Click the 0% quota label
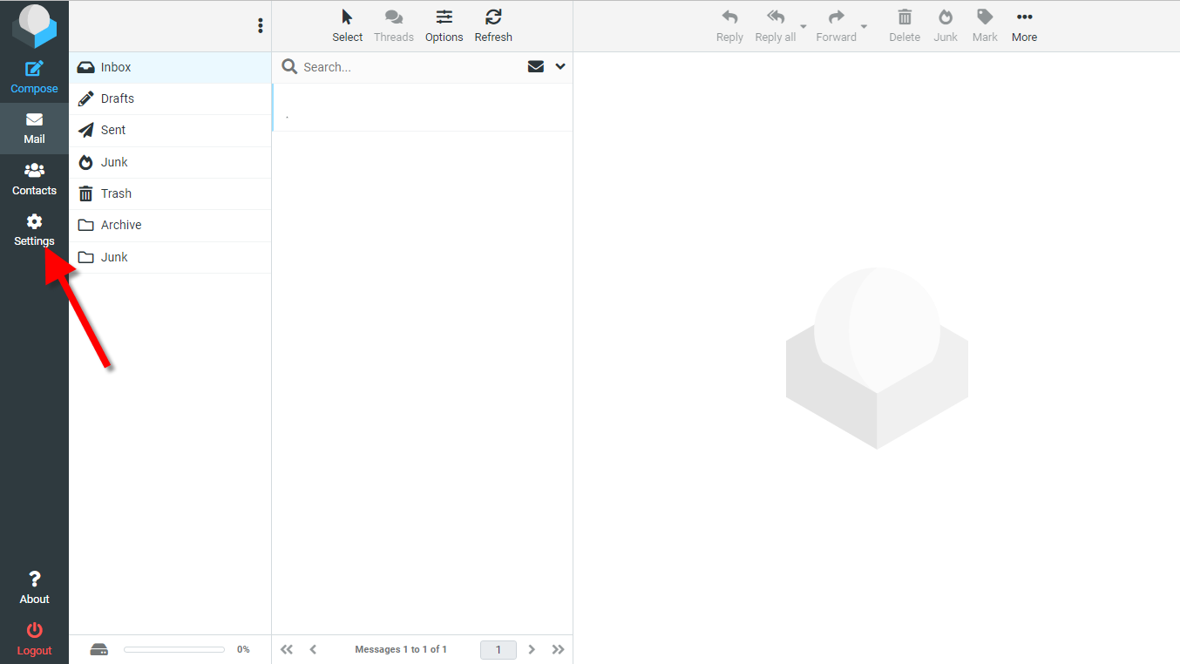The image size is (1180, 664). [243, 649]
